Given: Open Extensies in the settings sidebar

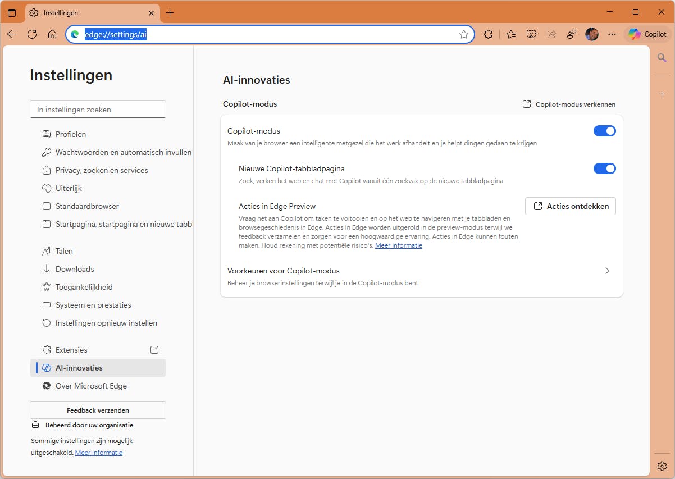Looking at the screenshot, I should [x=98, y=350].
